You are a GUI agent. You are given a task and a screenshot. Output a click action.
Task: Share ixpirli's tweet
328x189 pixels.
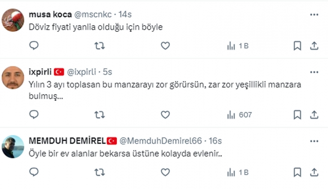(x=315, y=115)
